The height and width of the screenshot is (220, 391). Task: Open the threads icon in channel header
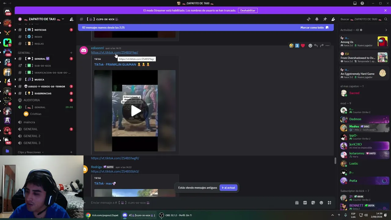tap(309, 19)
